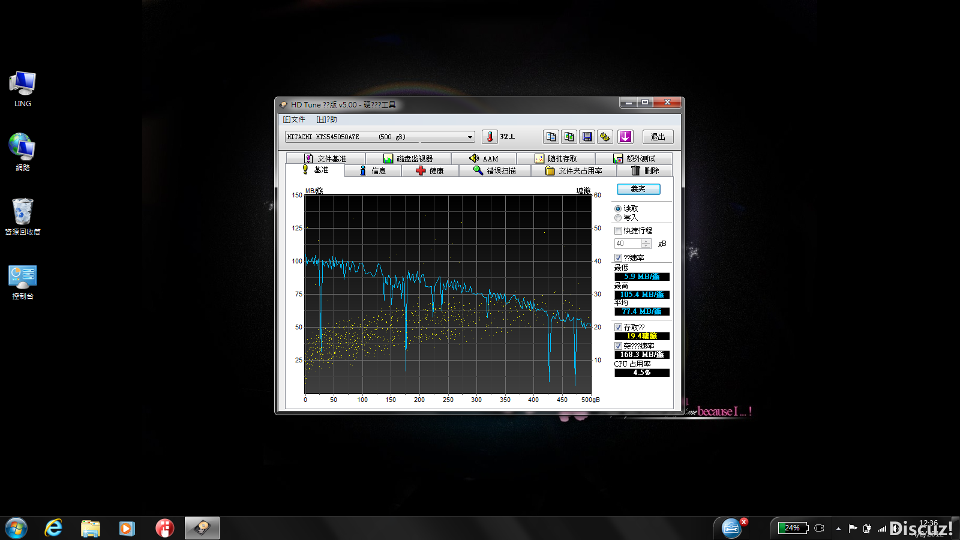
Task: Enable the 快捷行程 short stroke checkbox
Action: 618,230
